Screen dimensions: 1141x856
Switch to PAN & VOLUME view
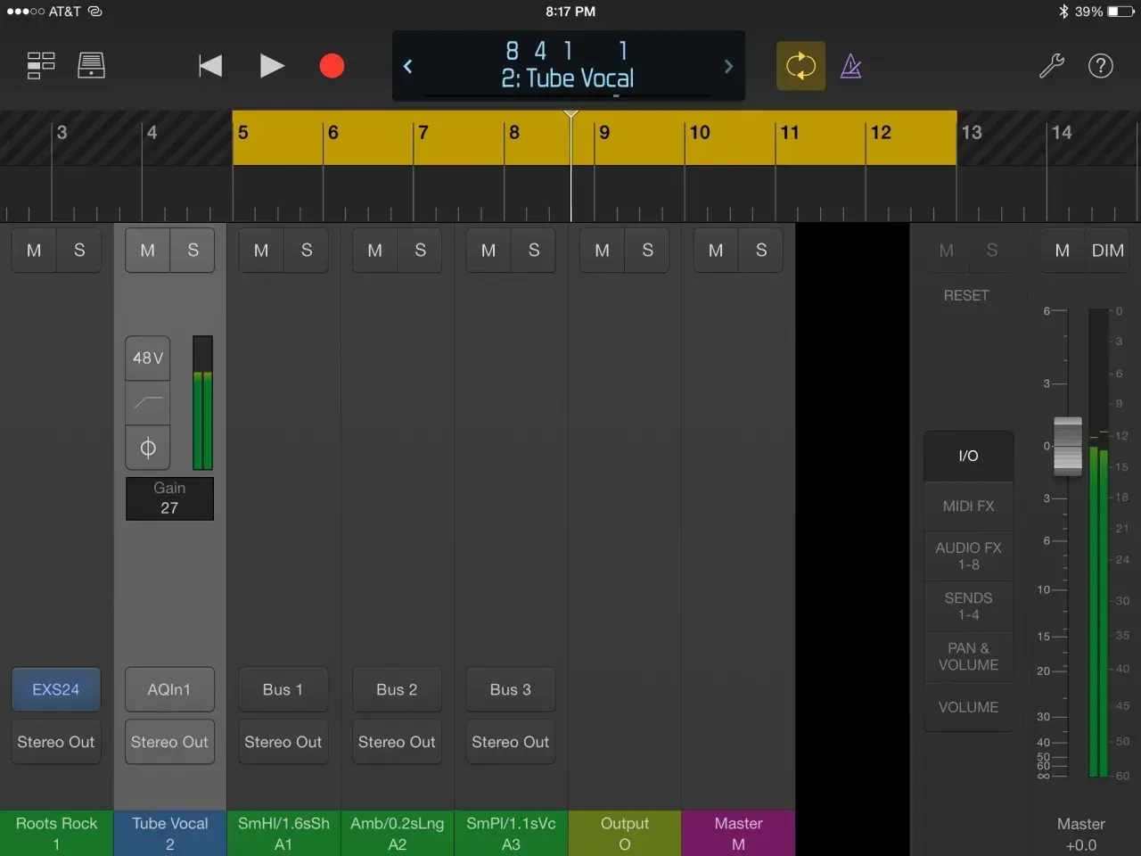(x=968, y=656)
